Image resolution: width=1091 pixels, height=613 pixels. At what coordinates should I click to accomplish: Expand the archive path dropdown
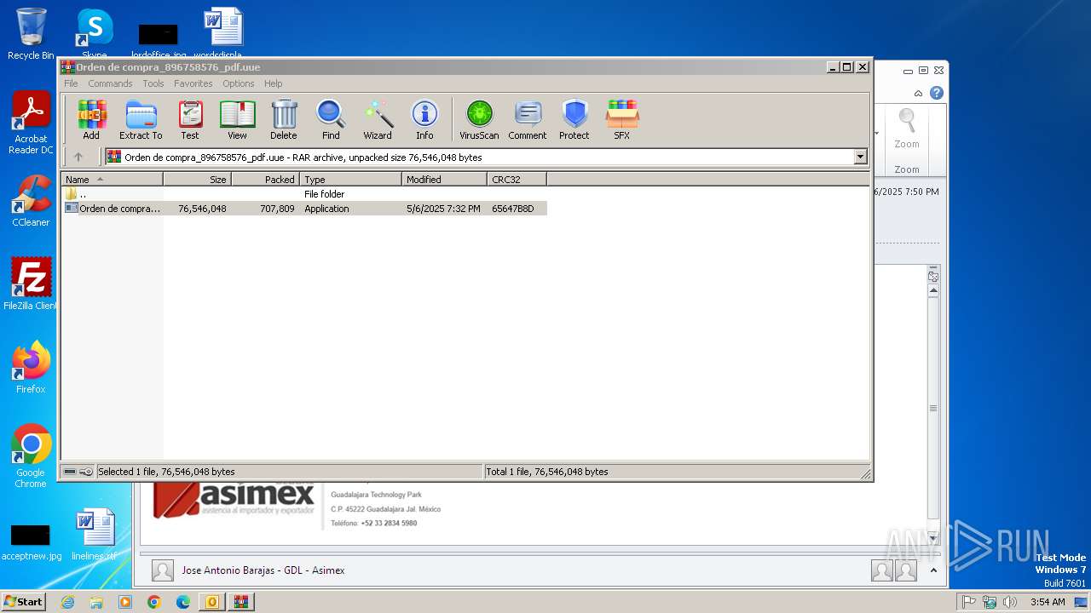pos(860,157)
